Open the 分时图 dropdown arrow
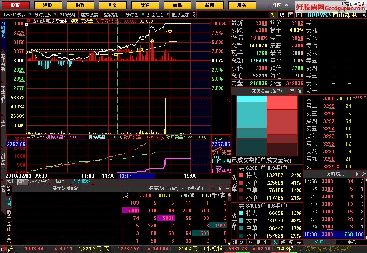This screenshot has width=367, height=253. pos(142,14)
